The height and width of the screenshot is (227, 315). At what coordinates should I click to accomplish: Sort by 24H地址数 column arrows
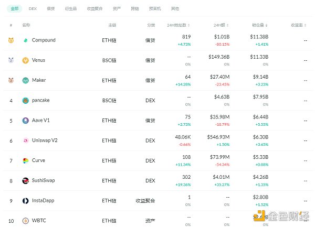[189, 25]
